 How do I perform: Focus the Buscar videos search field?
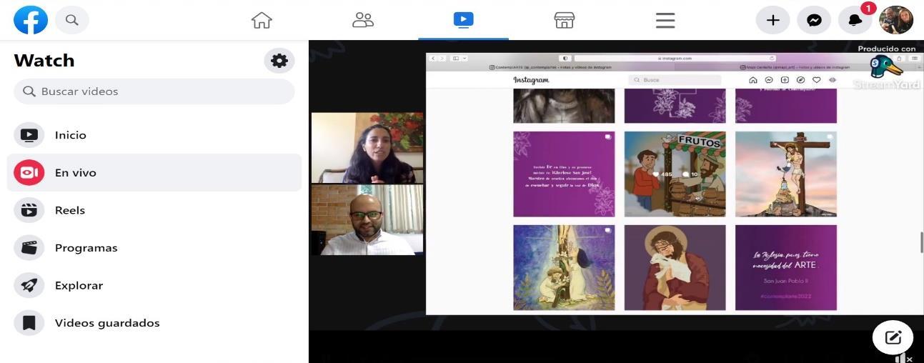tap(154, 91)
